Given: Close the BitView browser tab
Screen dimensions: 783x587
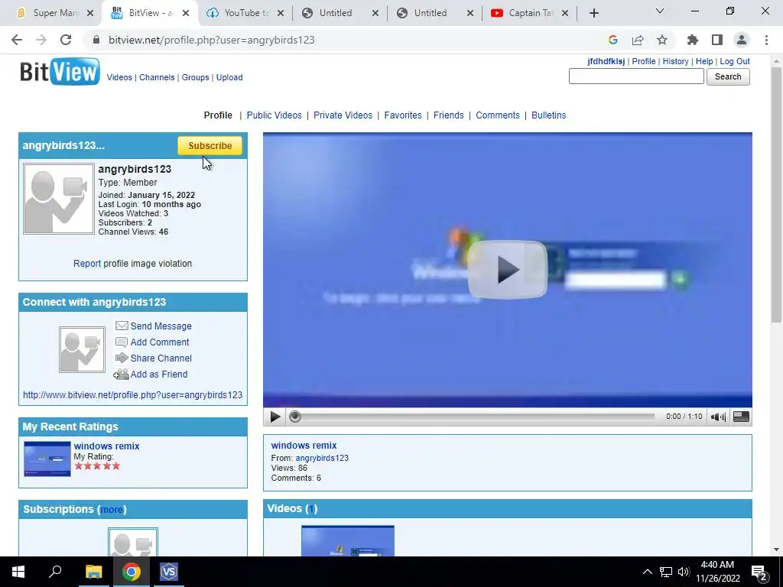Looking at the screenshot, I should [186, 13].
